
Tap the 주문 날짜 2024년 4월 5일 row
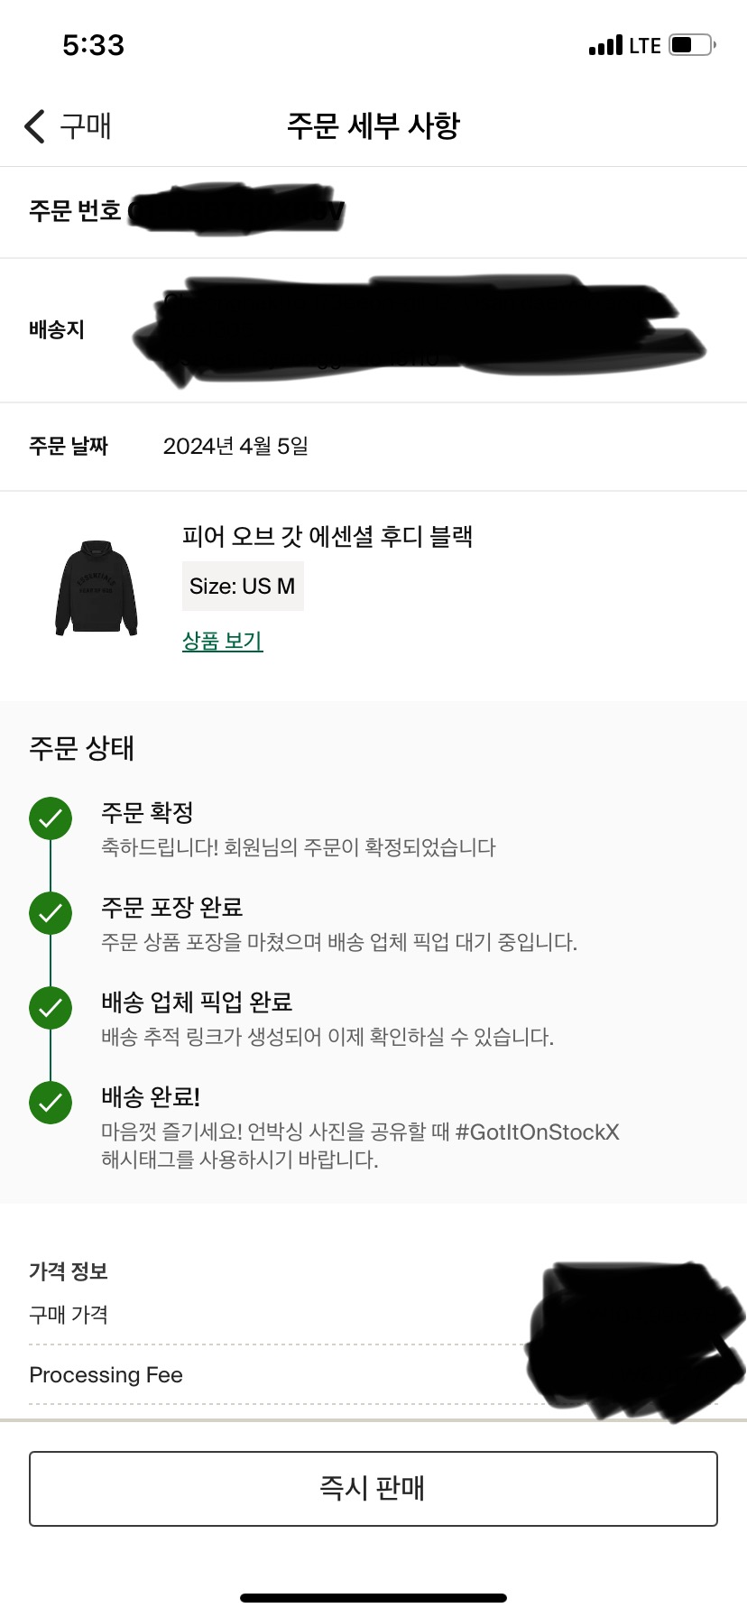(x=373, y=447)
